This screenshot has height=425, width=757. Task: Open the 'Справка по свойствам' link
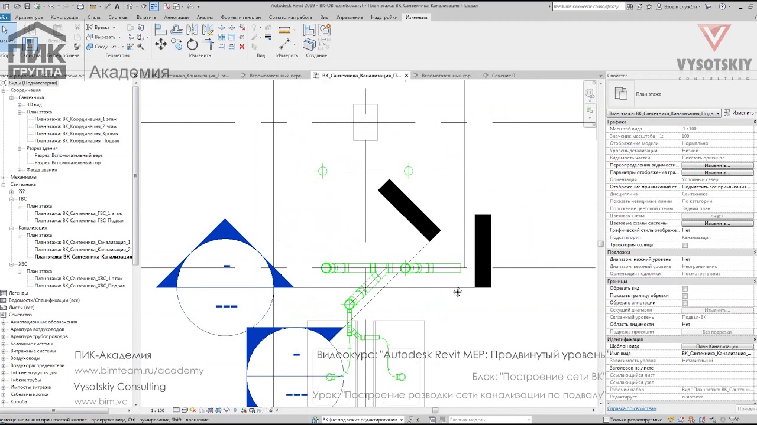[x=632, y=408]
